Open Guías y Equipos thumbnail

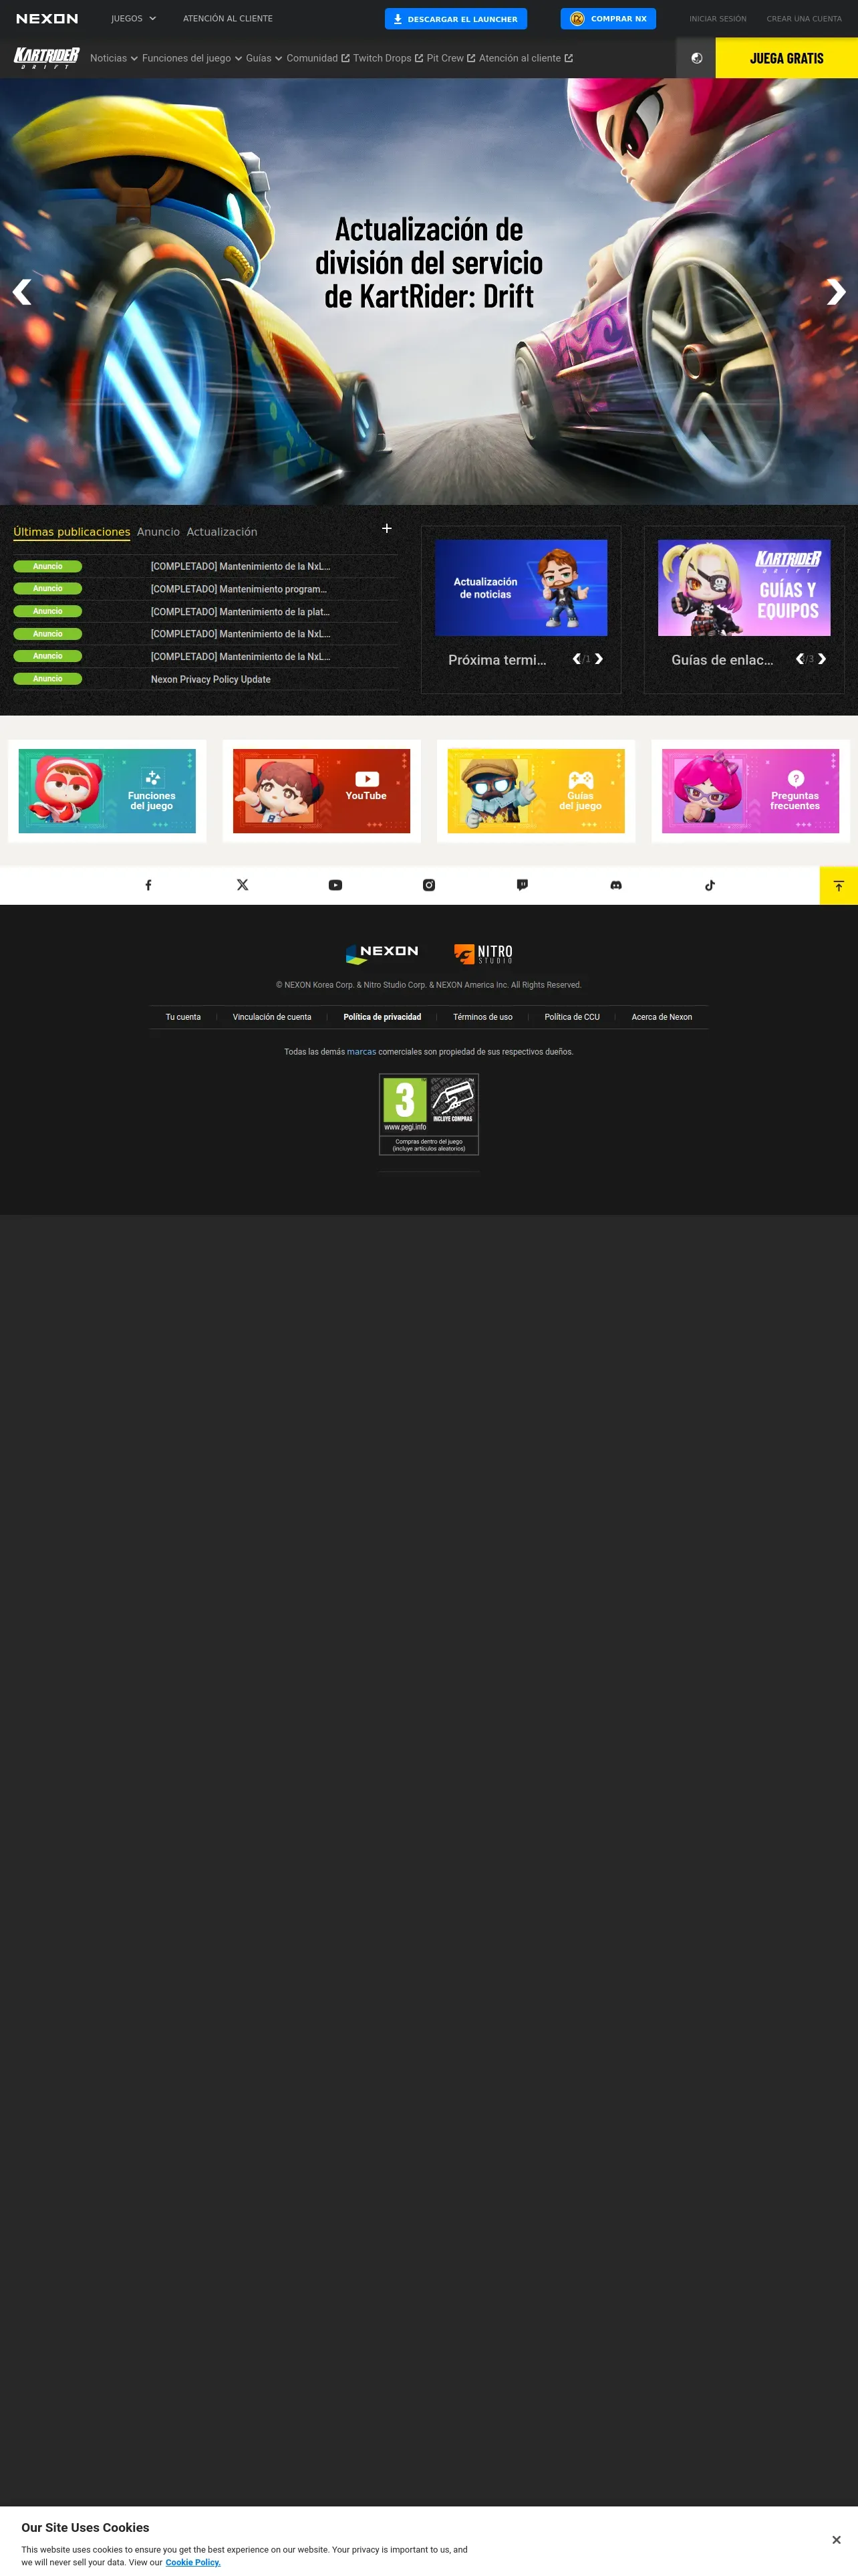pyautogui.click(x=744, y=588)
